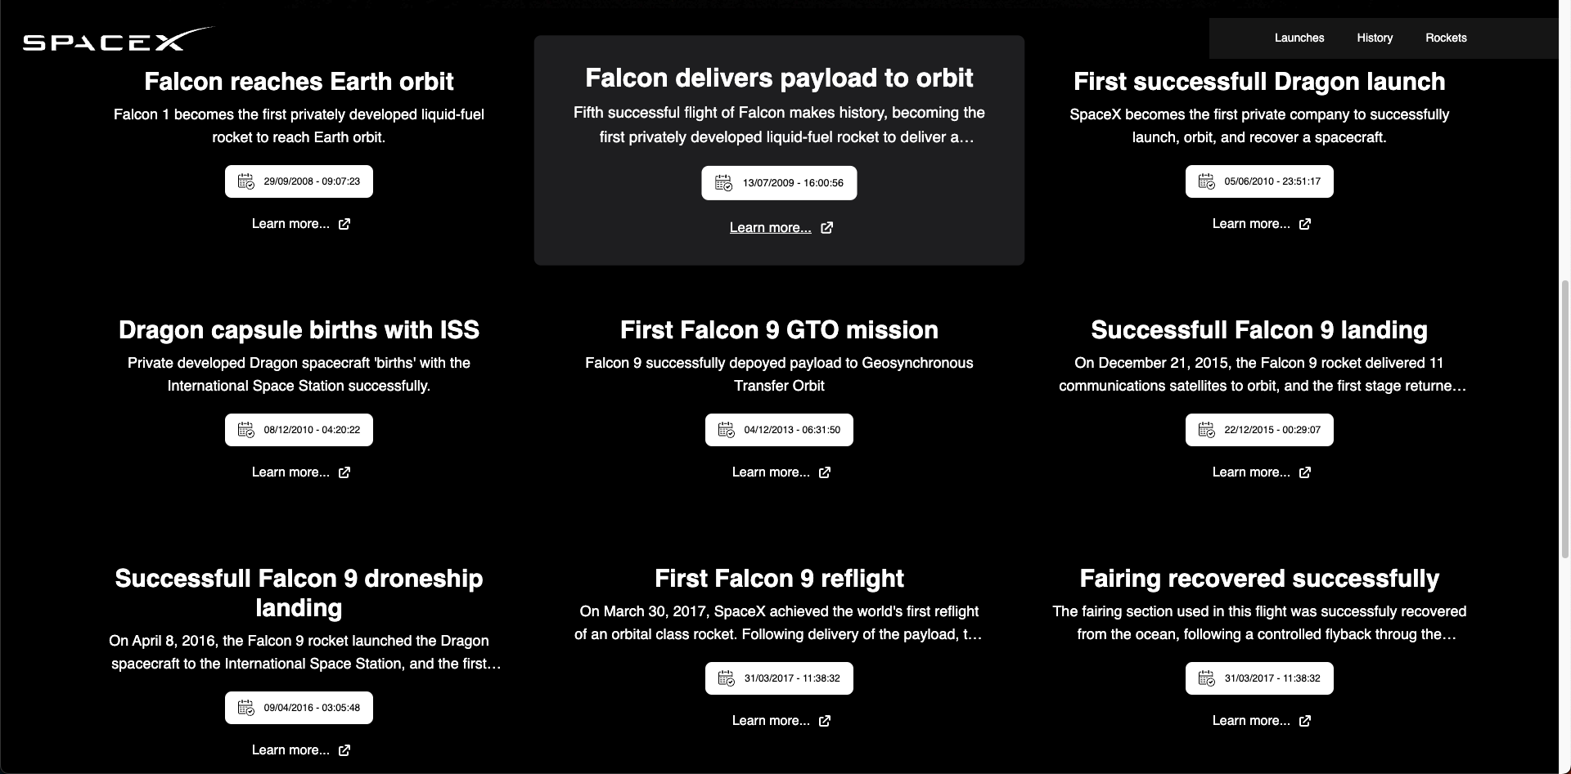Click the external link icon next to Dragon capsule Learn more
Viewport: 1571px width, 774px height.
344,472
